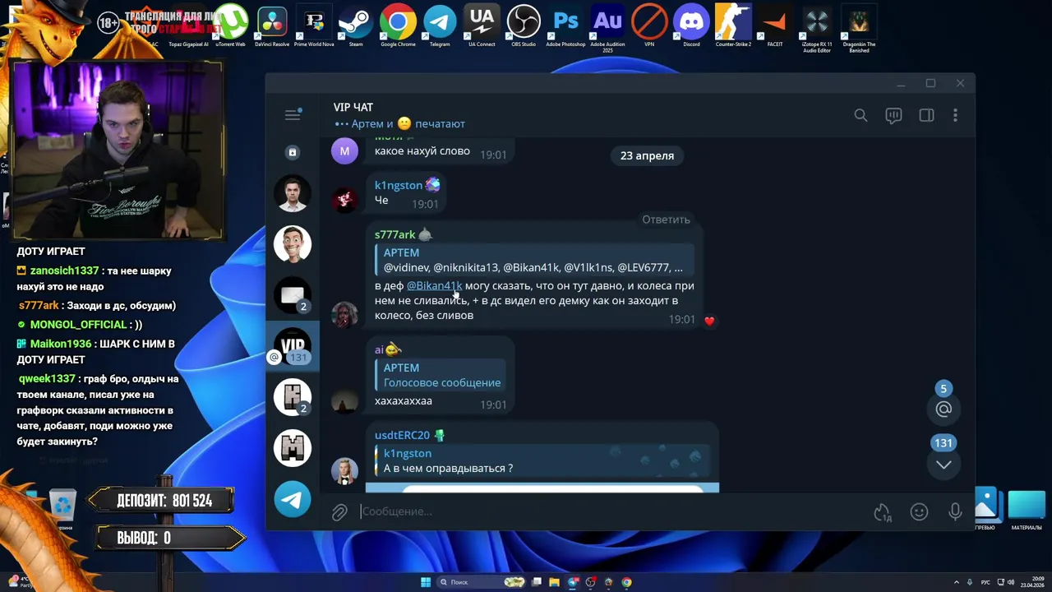The image size is (1052, 592).
Task: Open the FACEIT desktop shortcut
Action: click(x=775, y=25)
